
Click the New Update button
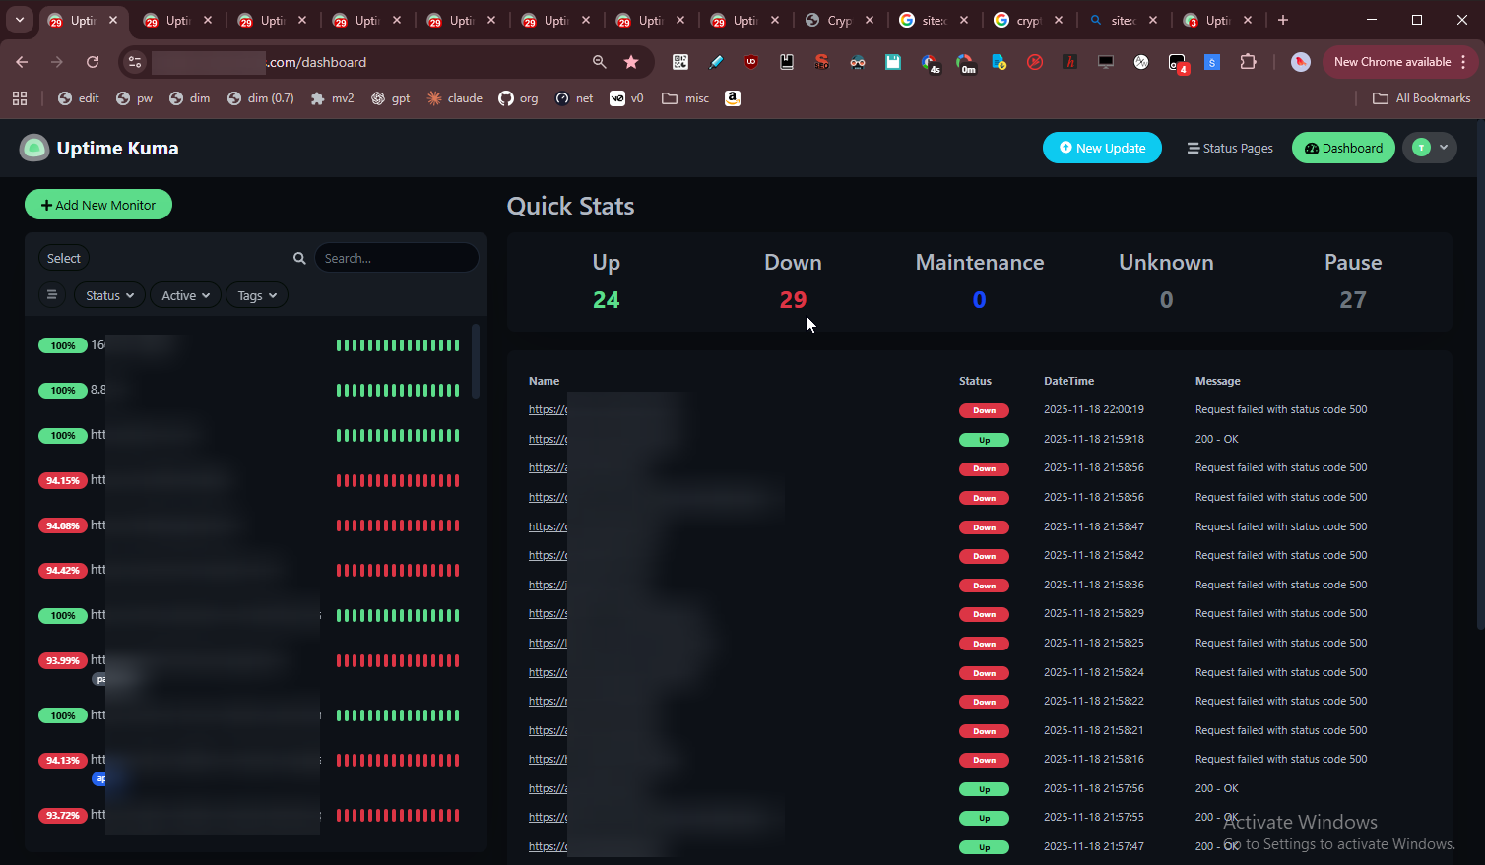click(x=1102, y=148)
